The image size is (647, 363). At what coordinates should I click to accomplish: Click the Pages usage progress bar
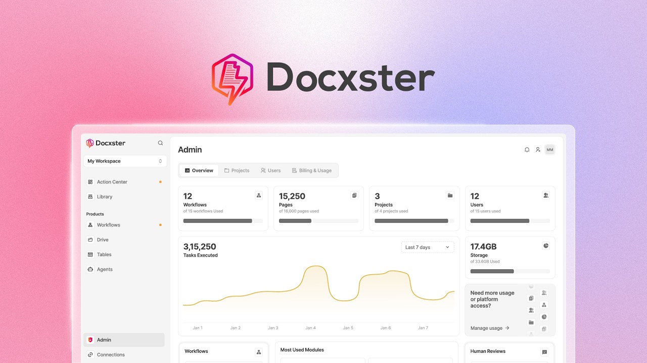pyautogui.click(x=318, y=221)
